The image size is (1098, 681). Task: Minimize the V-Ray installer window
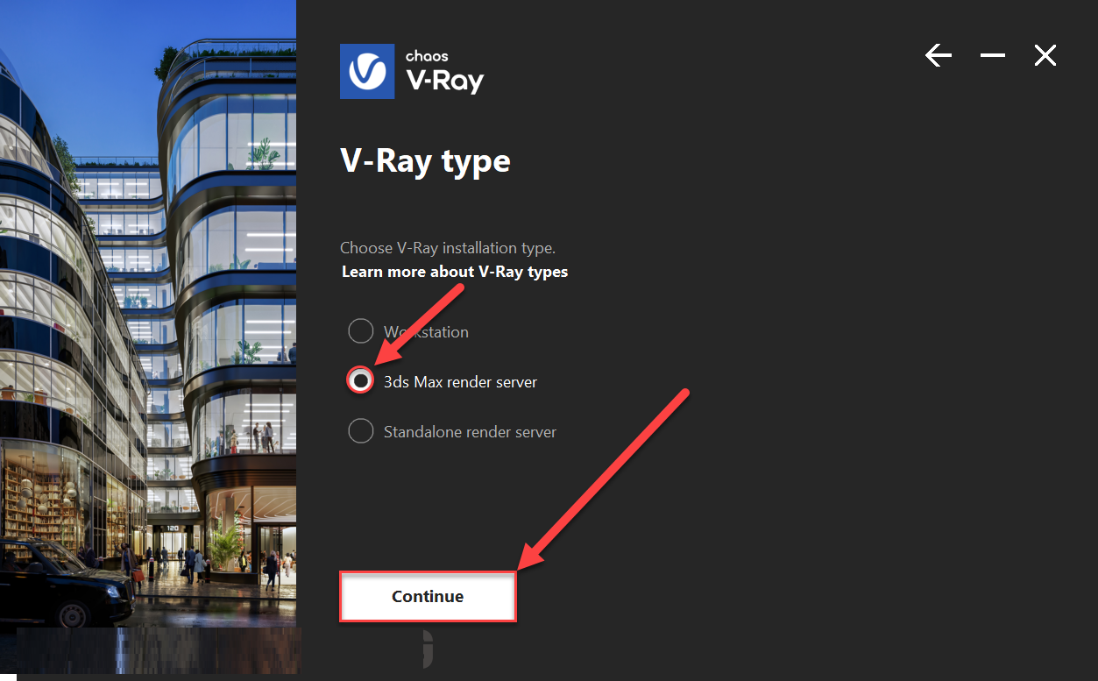pyautogui.click(x=993, y=56)
